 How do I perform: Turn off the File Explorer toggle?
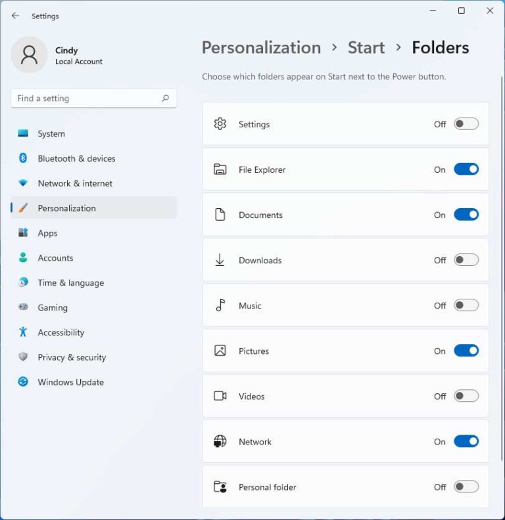coord(466,169)
